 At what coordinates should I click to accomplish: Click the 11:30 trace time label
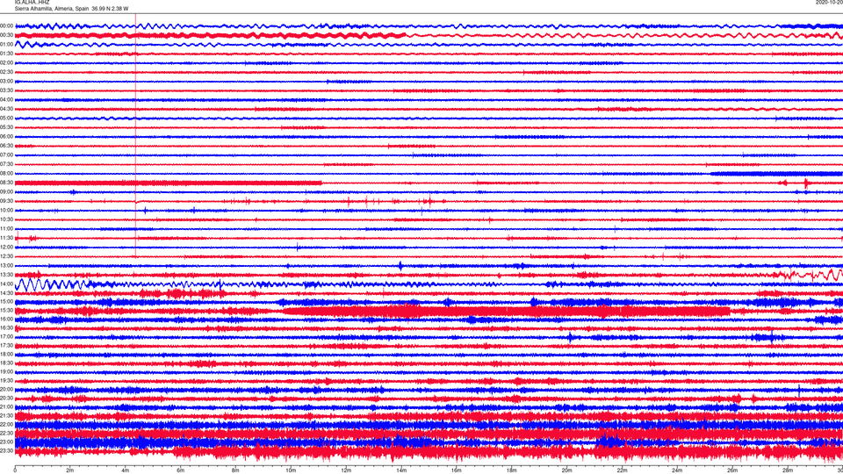(x=7, y=238)
